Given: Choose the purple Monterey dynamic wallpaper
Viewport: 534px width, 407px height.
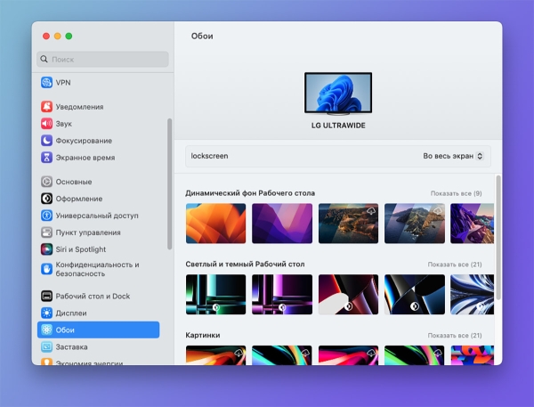Looking at the screenshot, I should (x=281, y=224).
